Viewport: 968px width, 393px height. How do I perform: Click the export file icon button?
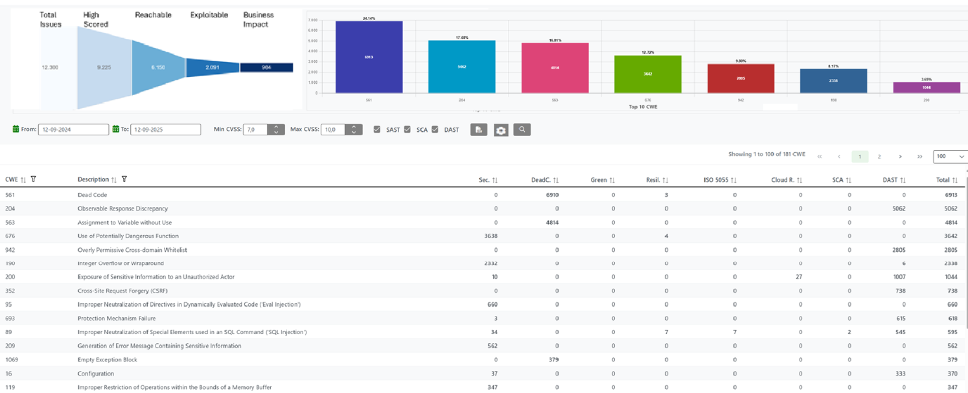(478, 129)
